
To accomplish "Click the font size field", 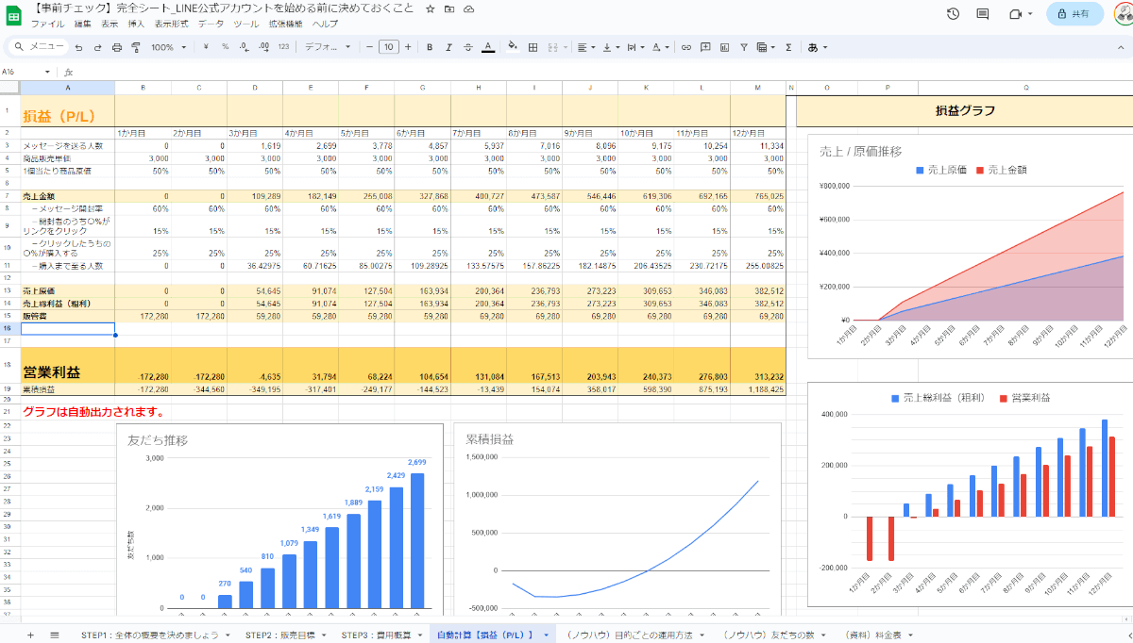I will [388, 47].
